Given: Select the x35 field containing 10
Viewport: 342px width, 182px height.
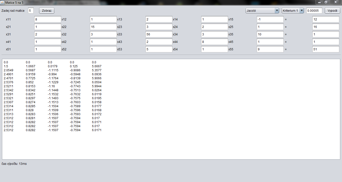Looking at the screenshot, I should pos(270,34).
